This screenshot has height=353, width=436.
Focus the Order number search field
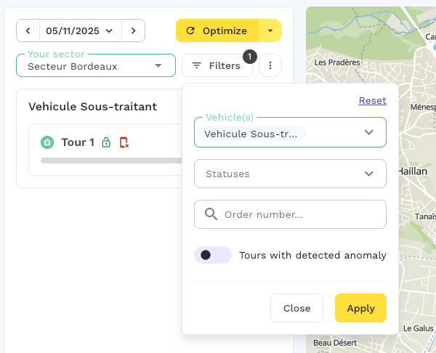301,215
